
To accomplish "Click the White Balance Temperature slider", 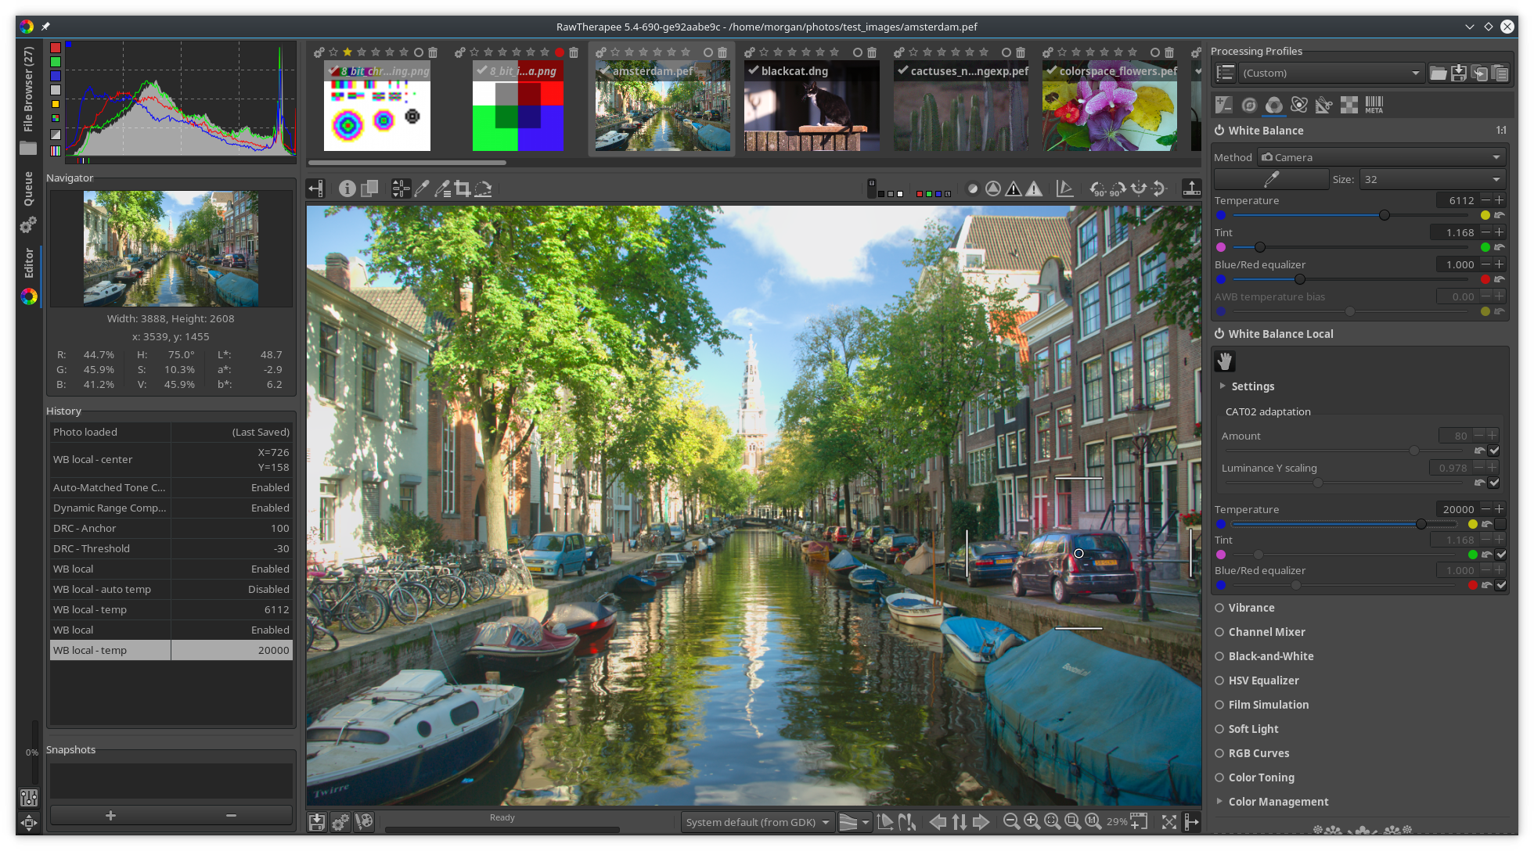I will click(1352, 215).
